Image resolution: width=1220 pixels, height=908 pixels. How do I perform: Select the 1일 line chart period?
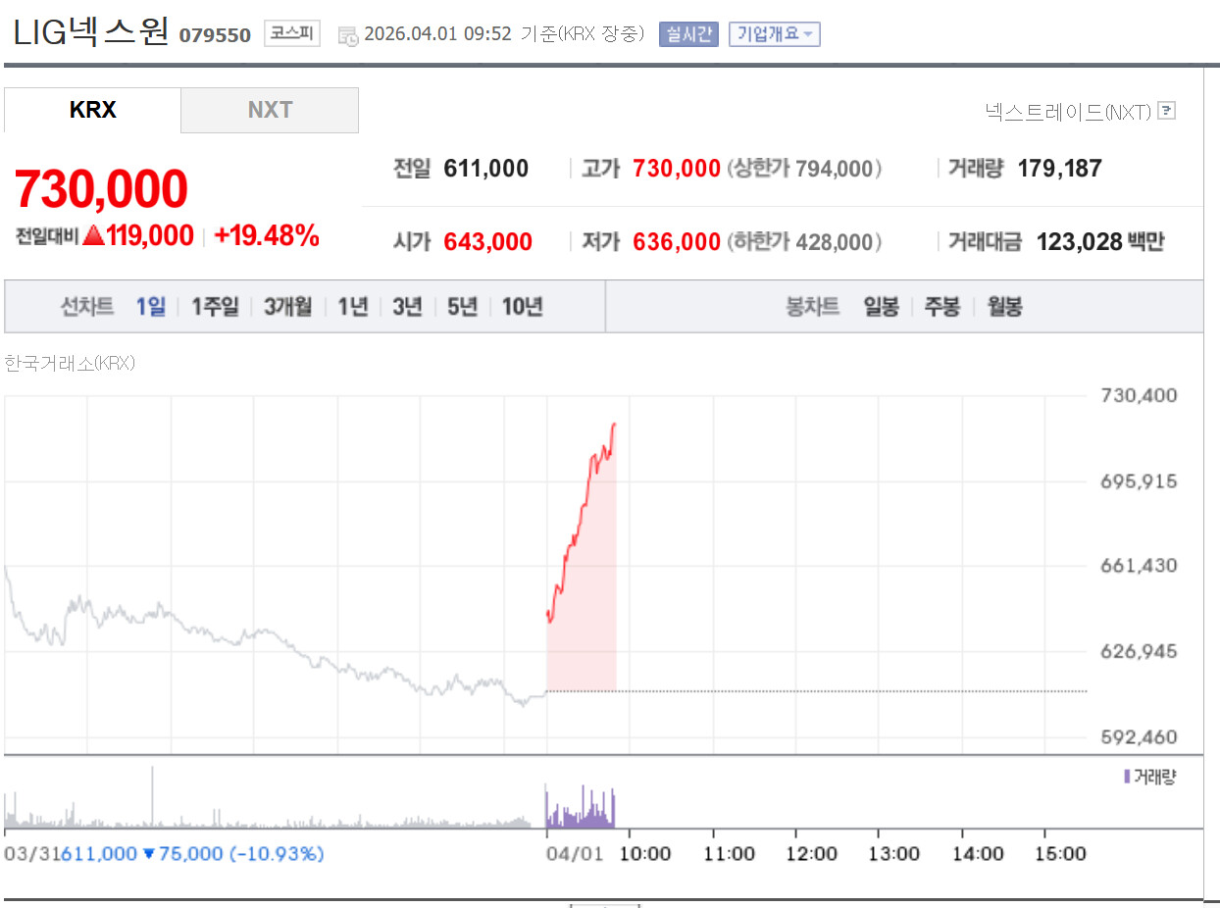[x=151, y=307]
